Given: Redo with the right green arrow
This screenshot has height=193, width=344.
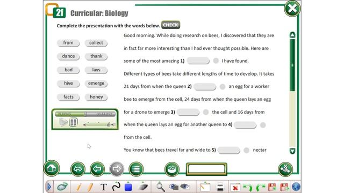Looking at the screenshot, I should pos(260,188).
